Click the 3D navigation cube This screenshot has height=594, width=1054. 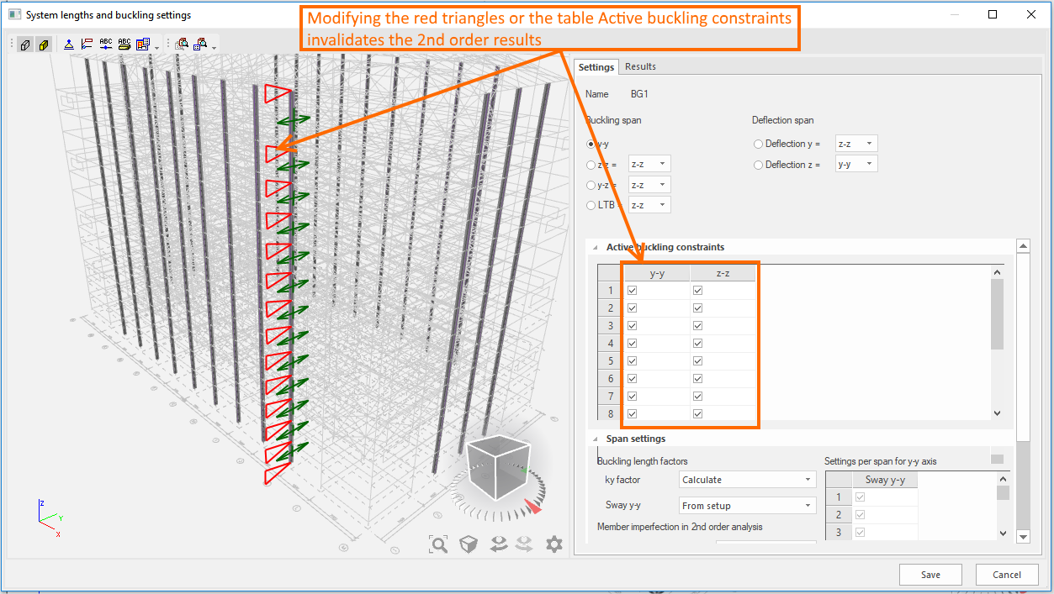[x=498, y=466]
